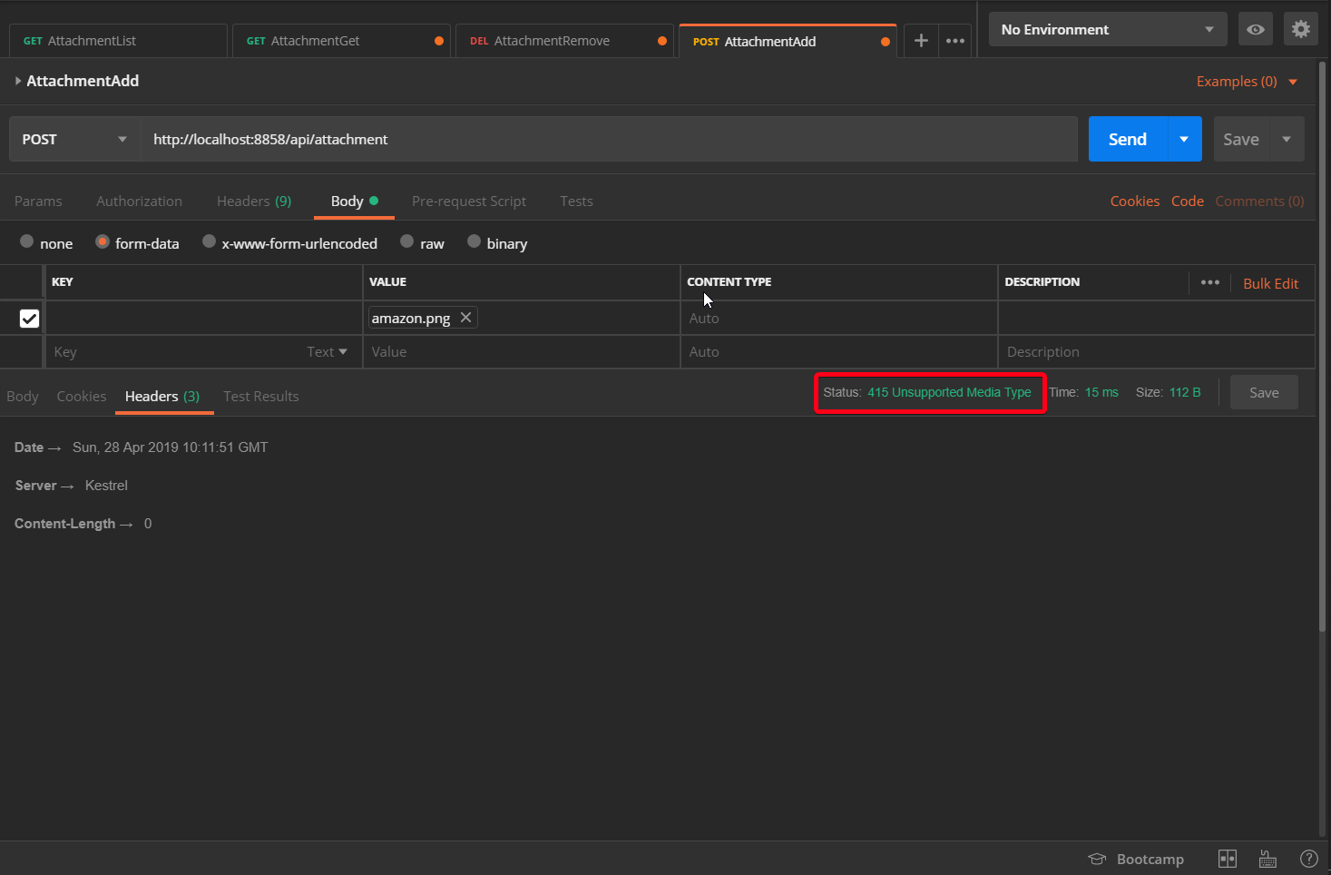Open Bootcamp from status bar

pos(1137,859)
